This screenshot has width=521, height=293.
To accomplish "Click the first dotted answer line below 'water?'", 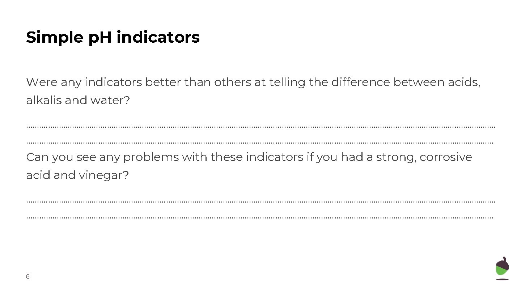I will click(x=260, y=127).
